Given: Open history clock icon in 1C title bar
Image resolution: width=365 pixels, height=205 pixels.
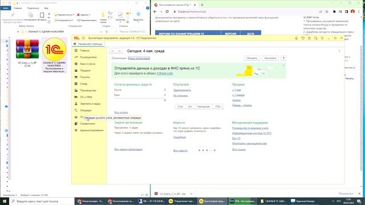Looking at the screenshot, I should tap(303, 38).
